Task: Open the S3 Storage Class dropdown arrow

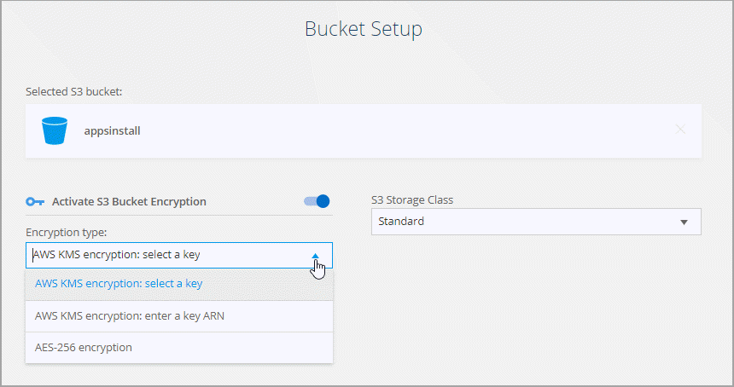Action: 684,222
